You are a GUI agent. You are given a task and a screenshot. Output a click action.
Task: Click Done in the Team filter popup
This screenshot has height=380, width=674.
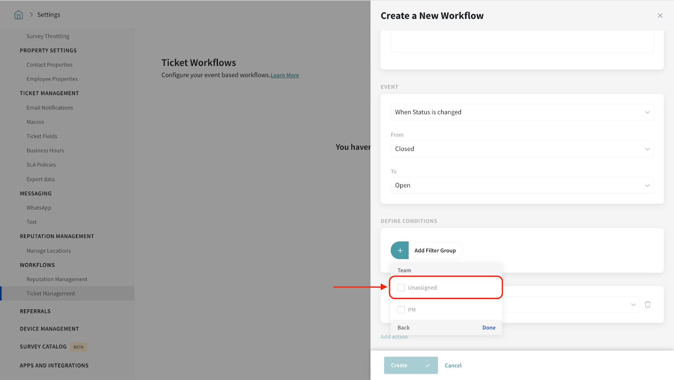[x=489, y=328]
